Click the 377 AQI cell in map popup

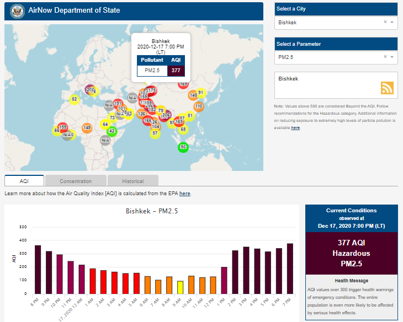(176, 70)
